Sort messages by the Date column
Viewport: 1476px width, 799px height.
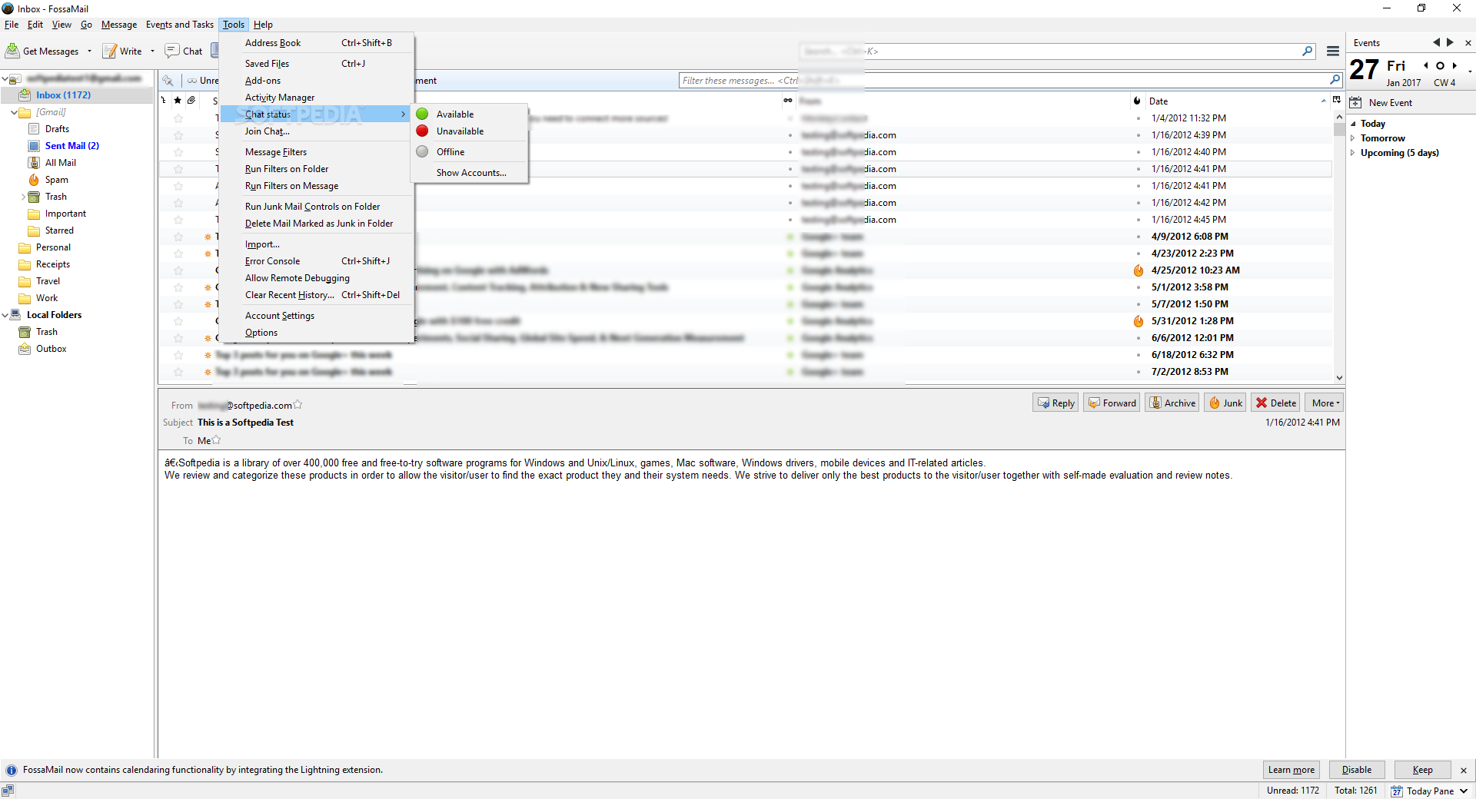1238,101
